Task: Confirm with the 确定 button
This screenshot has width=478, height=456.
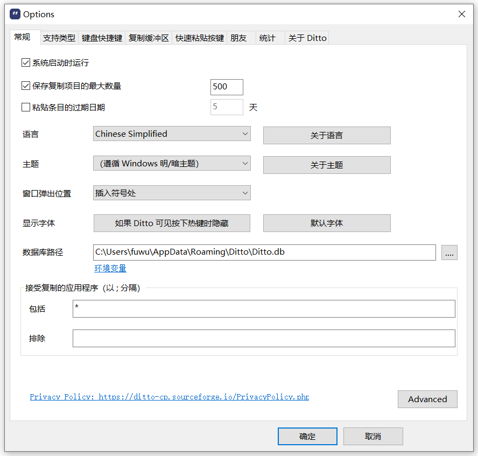Action: [307, 436]
